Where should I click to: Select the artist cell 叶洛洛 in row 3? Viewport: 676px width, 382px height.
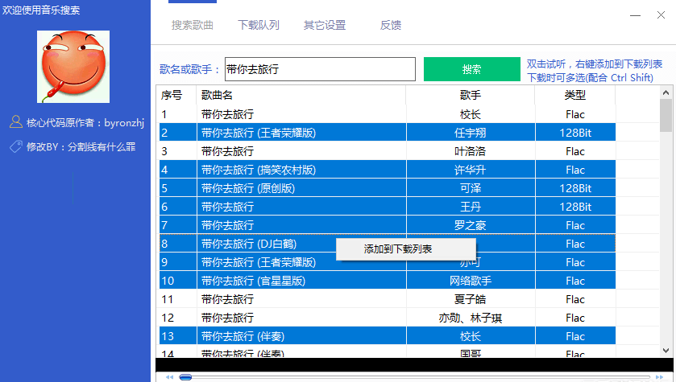coord(471,151)
